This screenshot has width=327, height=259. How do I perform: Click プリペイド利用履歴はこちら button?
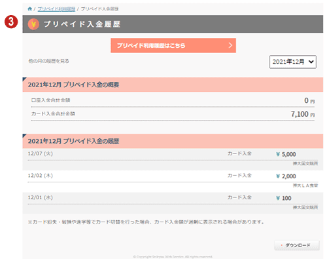[x=173, y=45]
